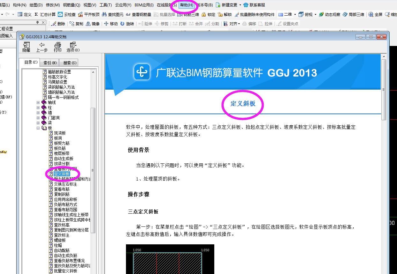Expand 轴线 tree node

tap(38, 103)
